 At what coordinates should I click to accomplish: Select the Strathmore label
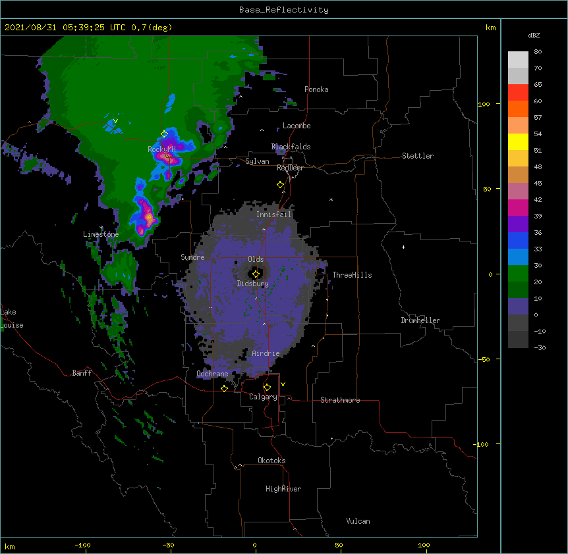[340, 400]
